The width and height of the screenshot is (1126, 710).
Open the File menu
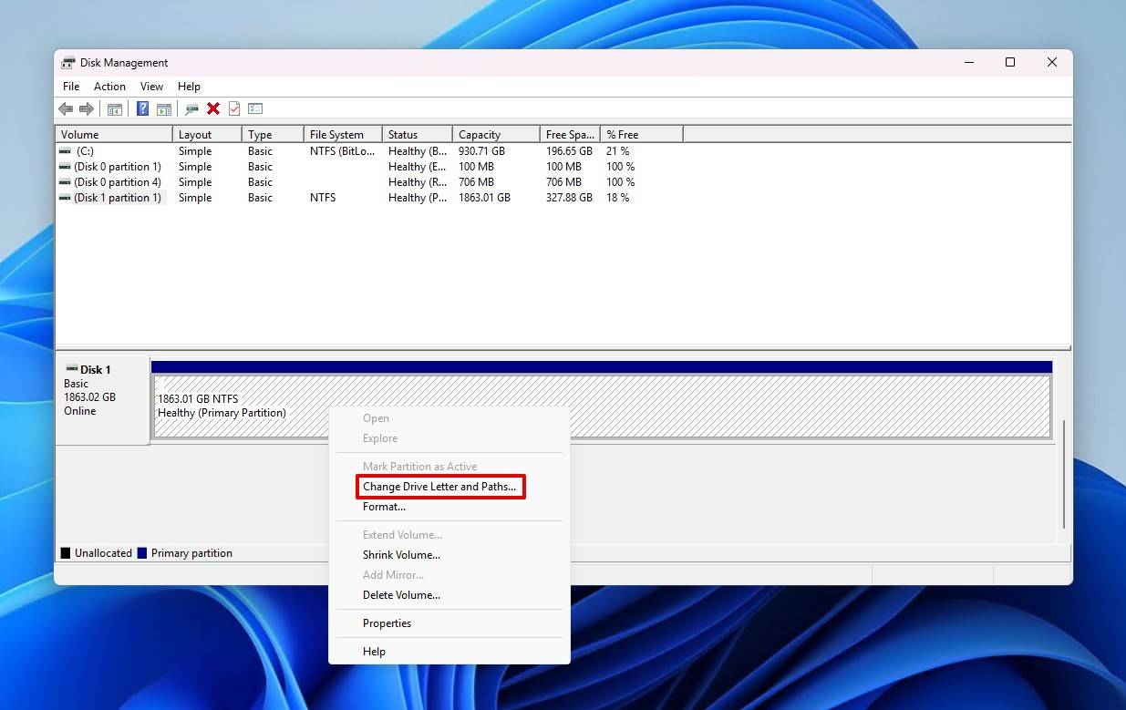tap(71, 87)
